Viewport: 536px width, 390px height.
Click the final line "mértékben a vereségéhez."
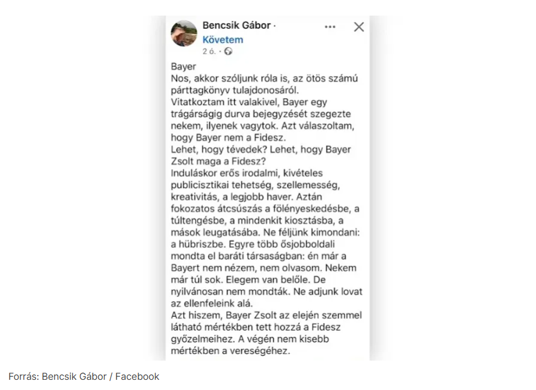click(x=231, y=351)
